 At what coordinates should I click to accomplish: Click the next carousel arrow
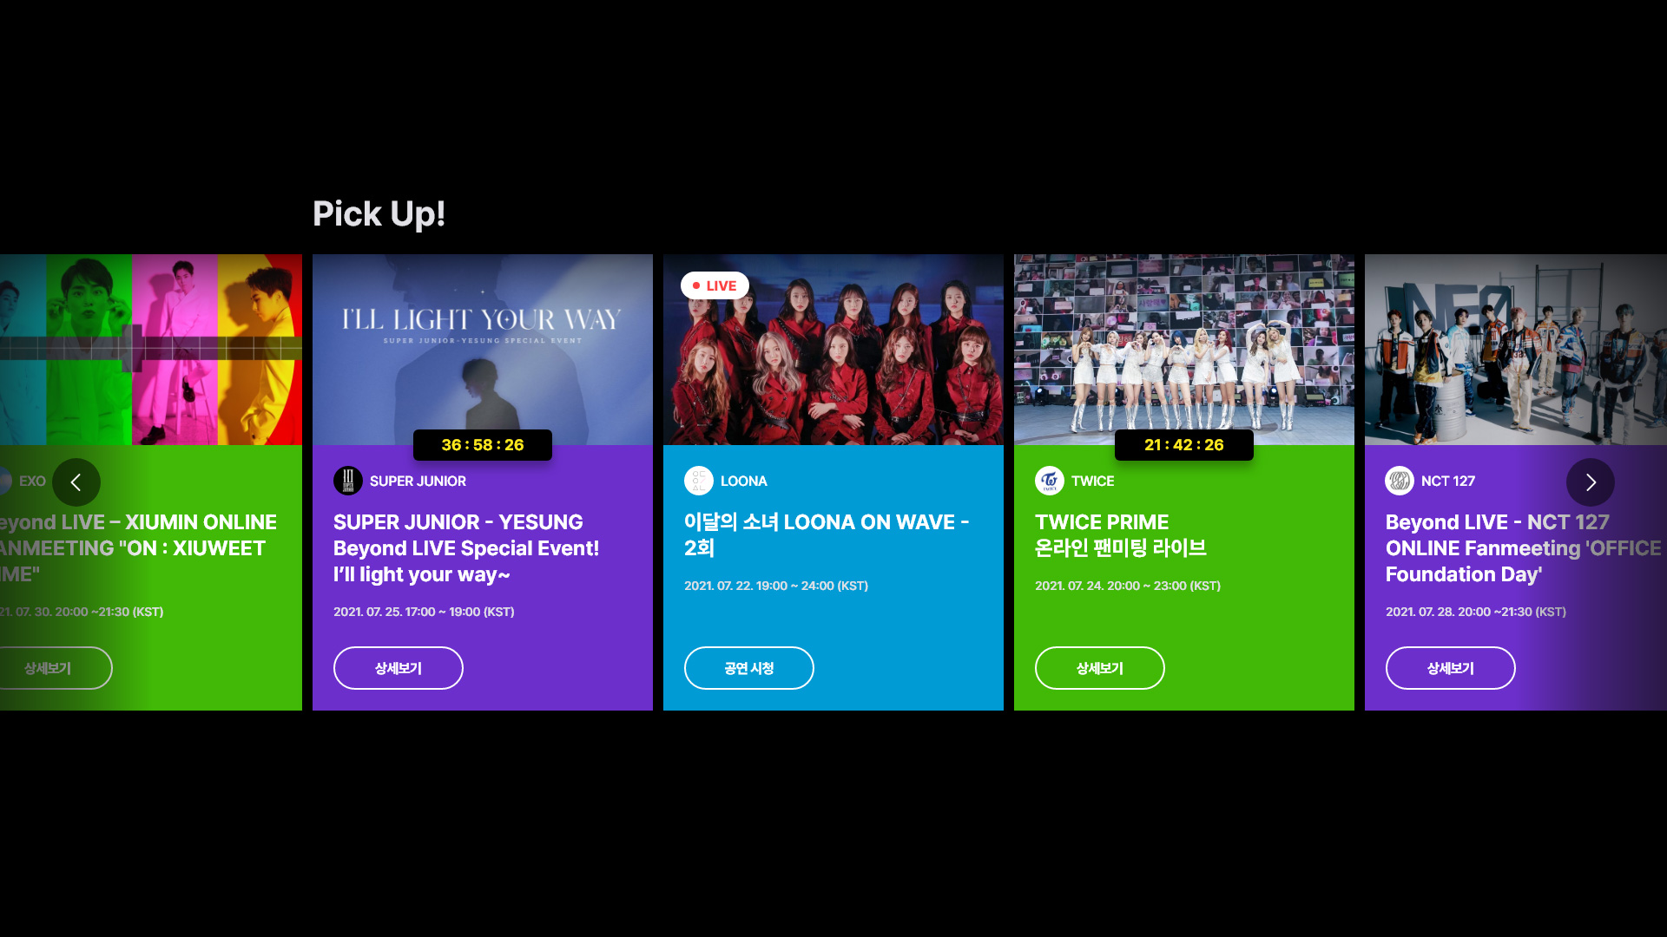coord(1591,482)
